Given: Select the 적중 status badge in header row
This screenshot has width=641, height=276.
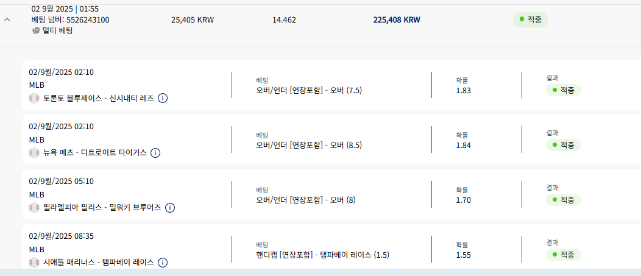Looking at the screenshot, I should [530, 19].
